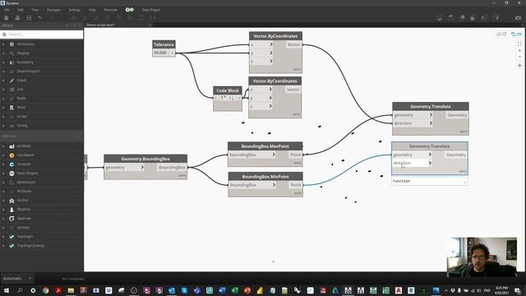Click the zoom in plus icon
526x296 pixels.
pos(519,50)
